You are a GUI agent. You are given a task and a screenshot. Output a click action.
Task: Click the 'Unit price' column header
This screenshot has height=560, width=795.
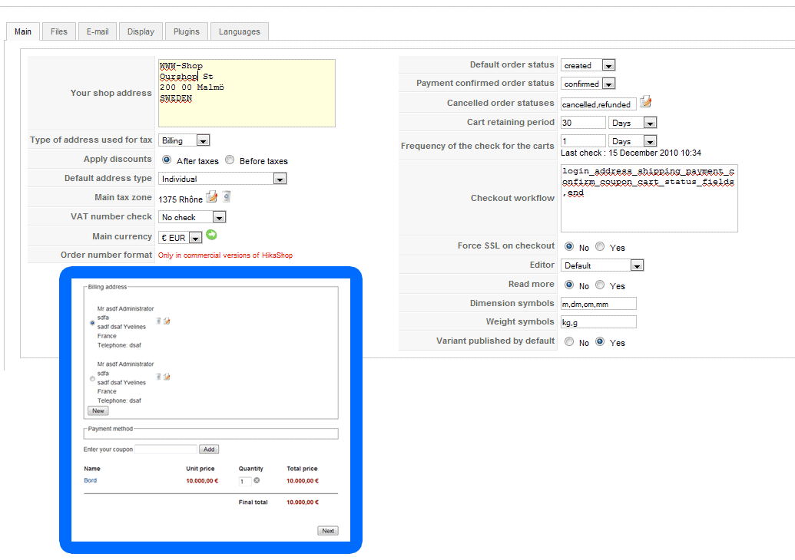200,469
